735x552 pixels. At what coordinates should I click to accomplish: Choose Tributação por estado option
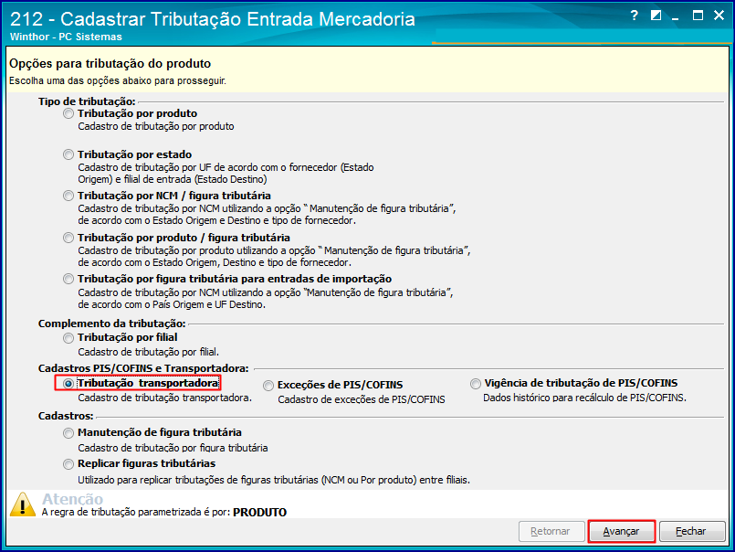pyautogui.click(x=68, y=154)
